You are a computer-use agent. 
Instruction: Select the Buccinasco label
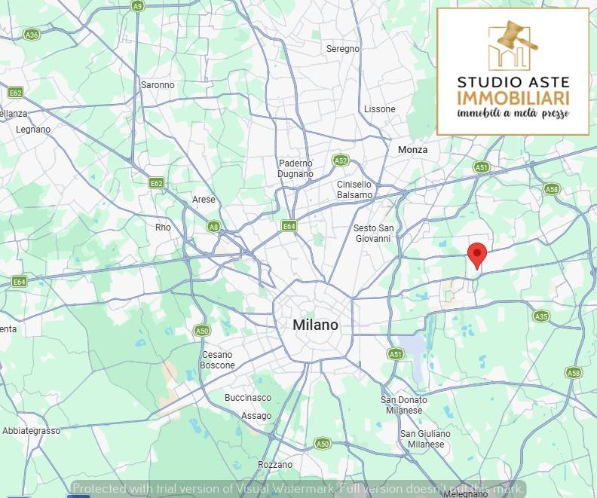coord(248,398)
